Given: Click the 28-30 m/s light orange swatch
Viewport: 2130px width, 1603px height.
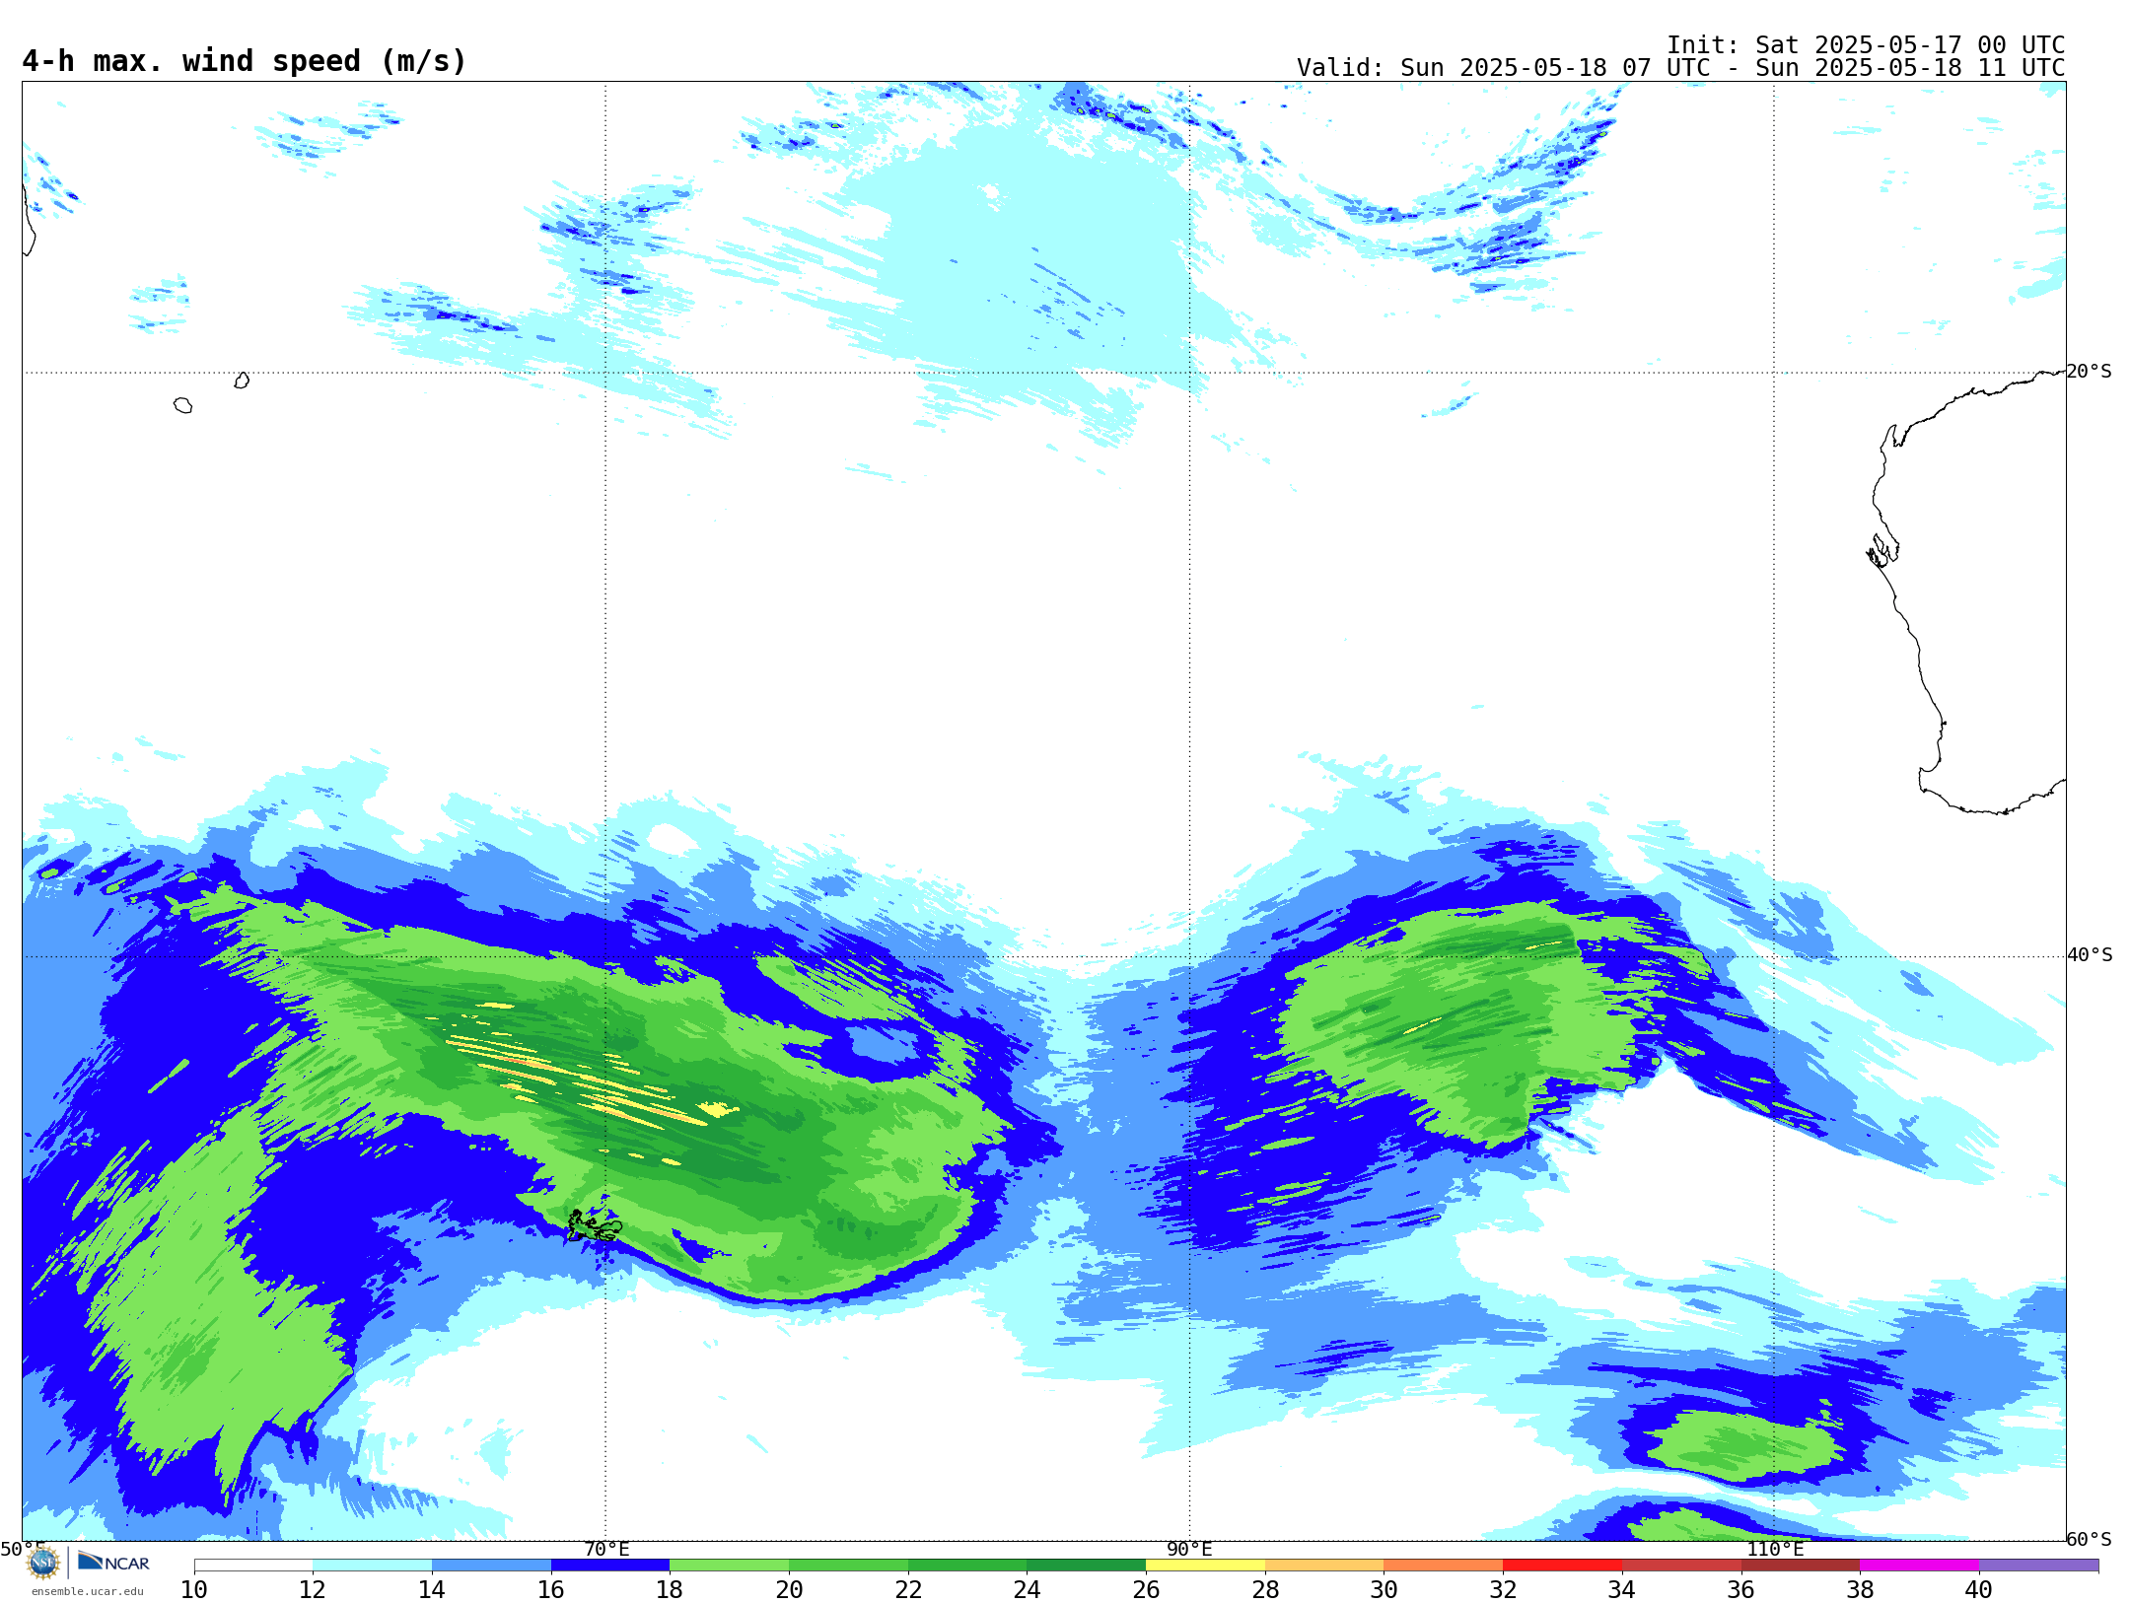Looking at the screenshot, I should [1324, 1566].
